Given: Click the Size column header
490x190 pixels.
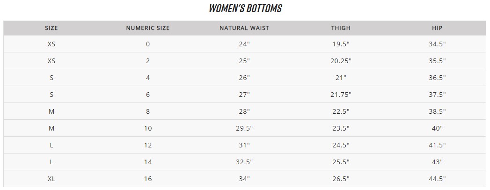Looking at the screenshot, I should click(51, 28).
